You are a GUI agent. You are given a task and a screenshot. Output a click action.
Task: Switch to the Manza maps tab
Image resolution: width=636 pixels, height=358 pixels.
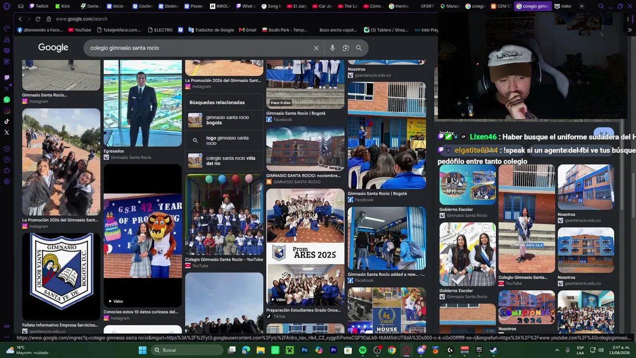point(450,6)
